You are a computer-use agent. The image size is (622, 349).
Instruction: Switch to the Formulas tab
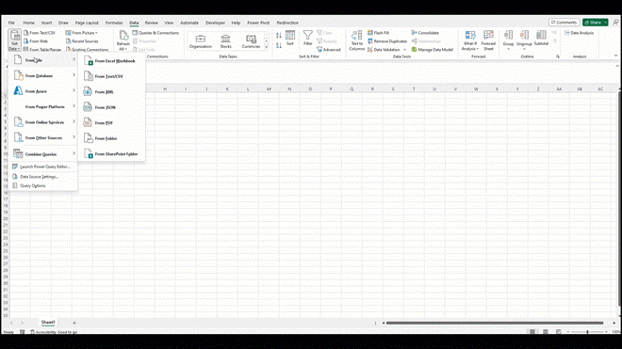pyautogui.click(x=114, y=23)
